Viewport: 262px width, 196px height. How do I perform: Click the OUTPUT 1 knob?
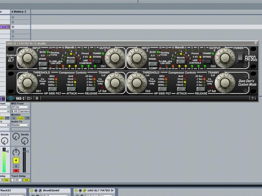click(115, 58)
